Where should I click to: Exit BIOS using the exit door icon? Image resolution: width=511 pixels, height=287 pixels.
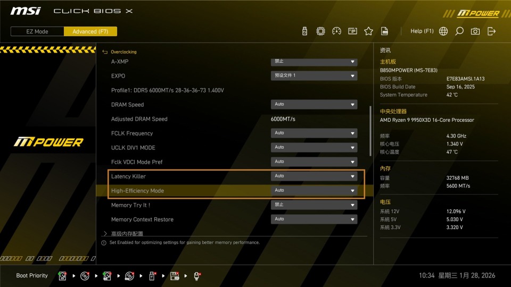pos(491,31)
